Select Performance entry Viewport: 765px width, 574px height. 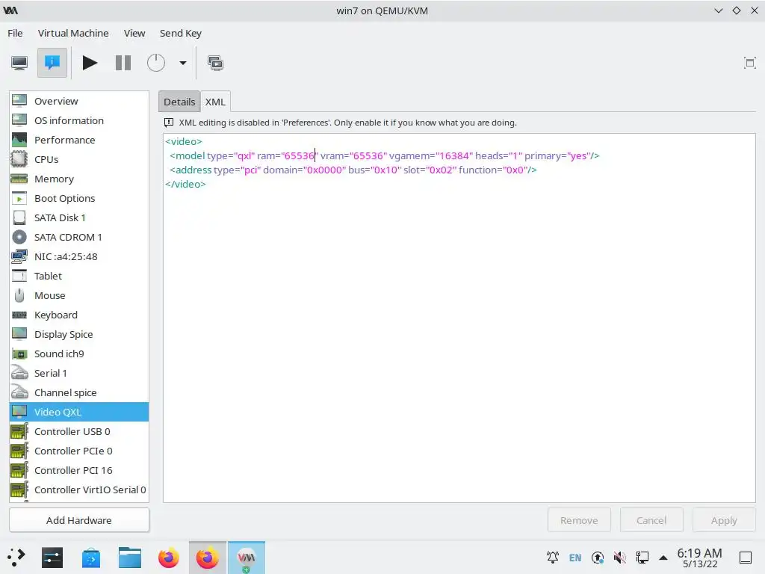[79, 140]
